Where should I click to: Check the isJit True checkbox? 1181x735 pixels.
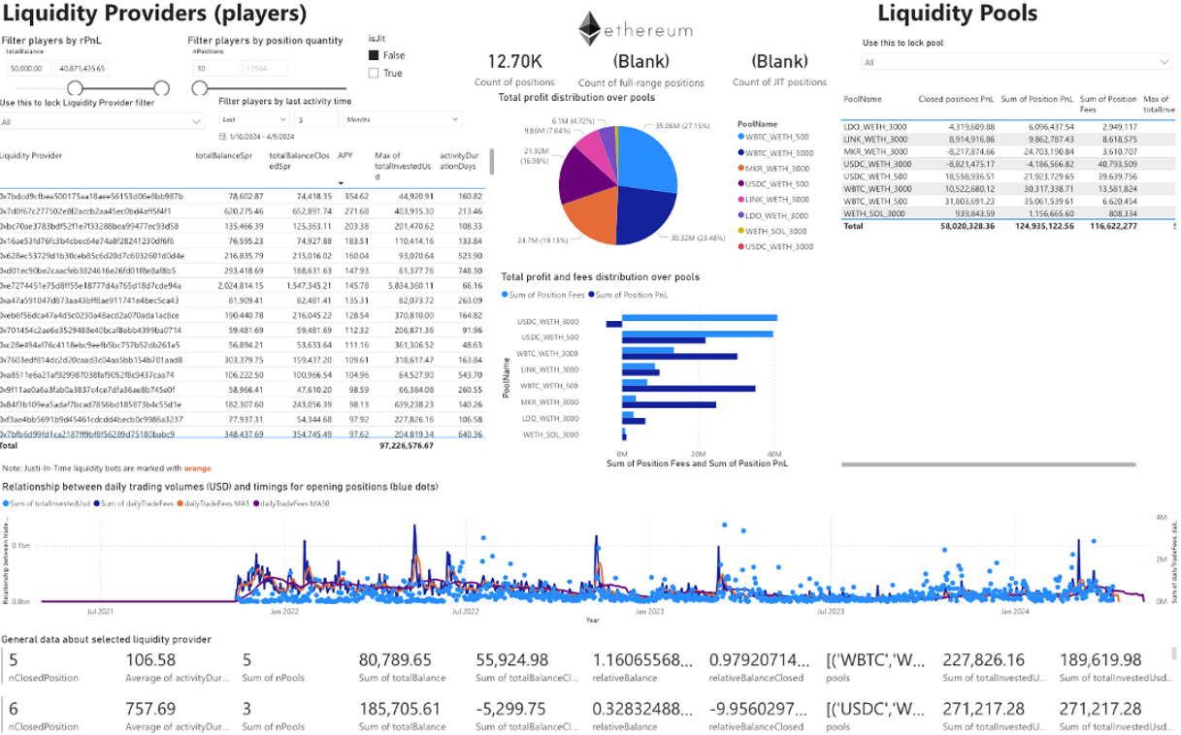[x=375, y=73]
